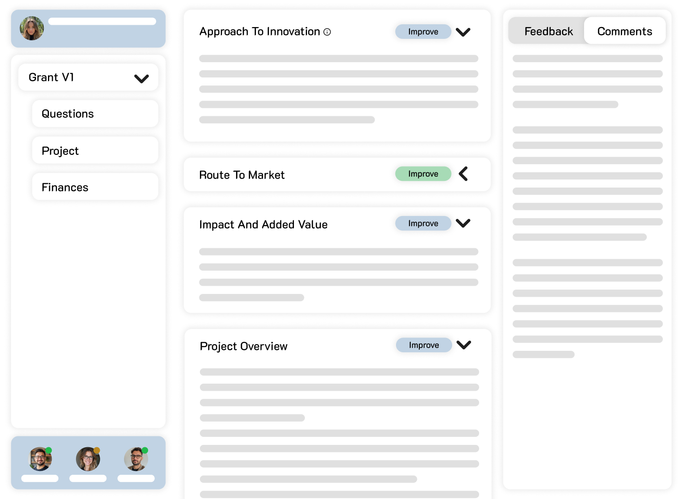Select the third collaborator avatar at bottom

pyautogui.click(x=136, y=459)
